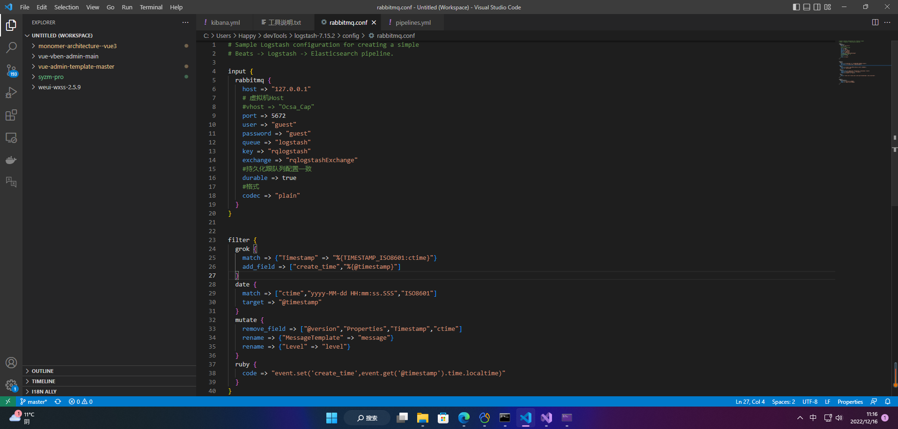898x429 pixels.
Task: Open notifications bell in status bar
Action: (x=888, y=401)
